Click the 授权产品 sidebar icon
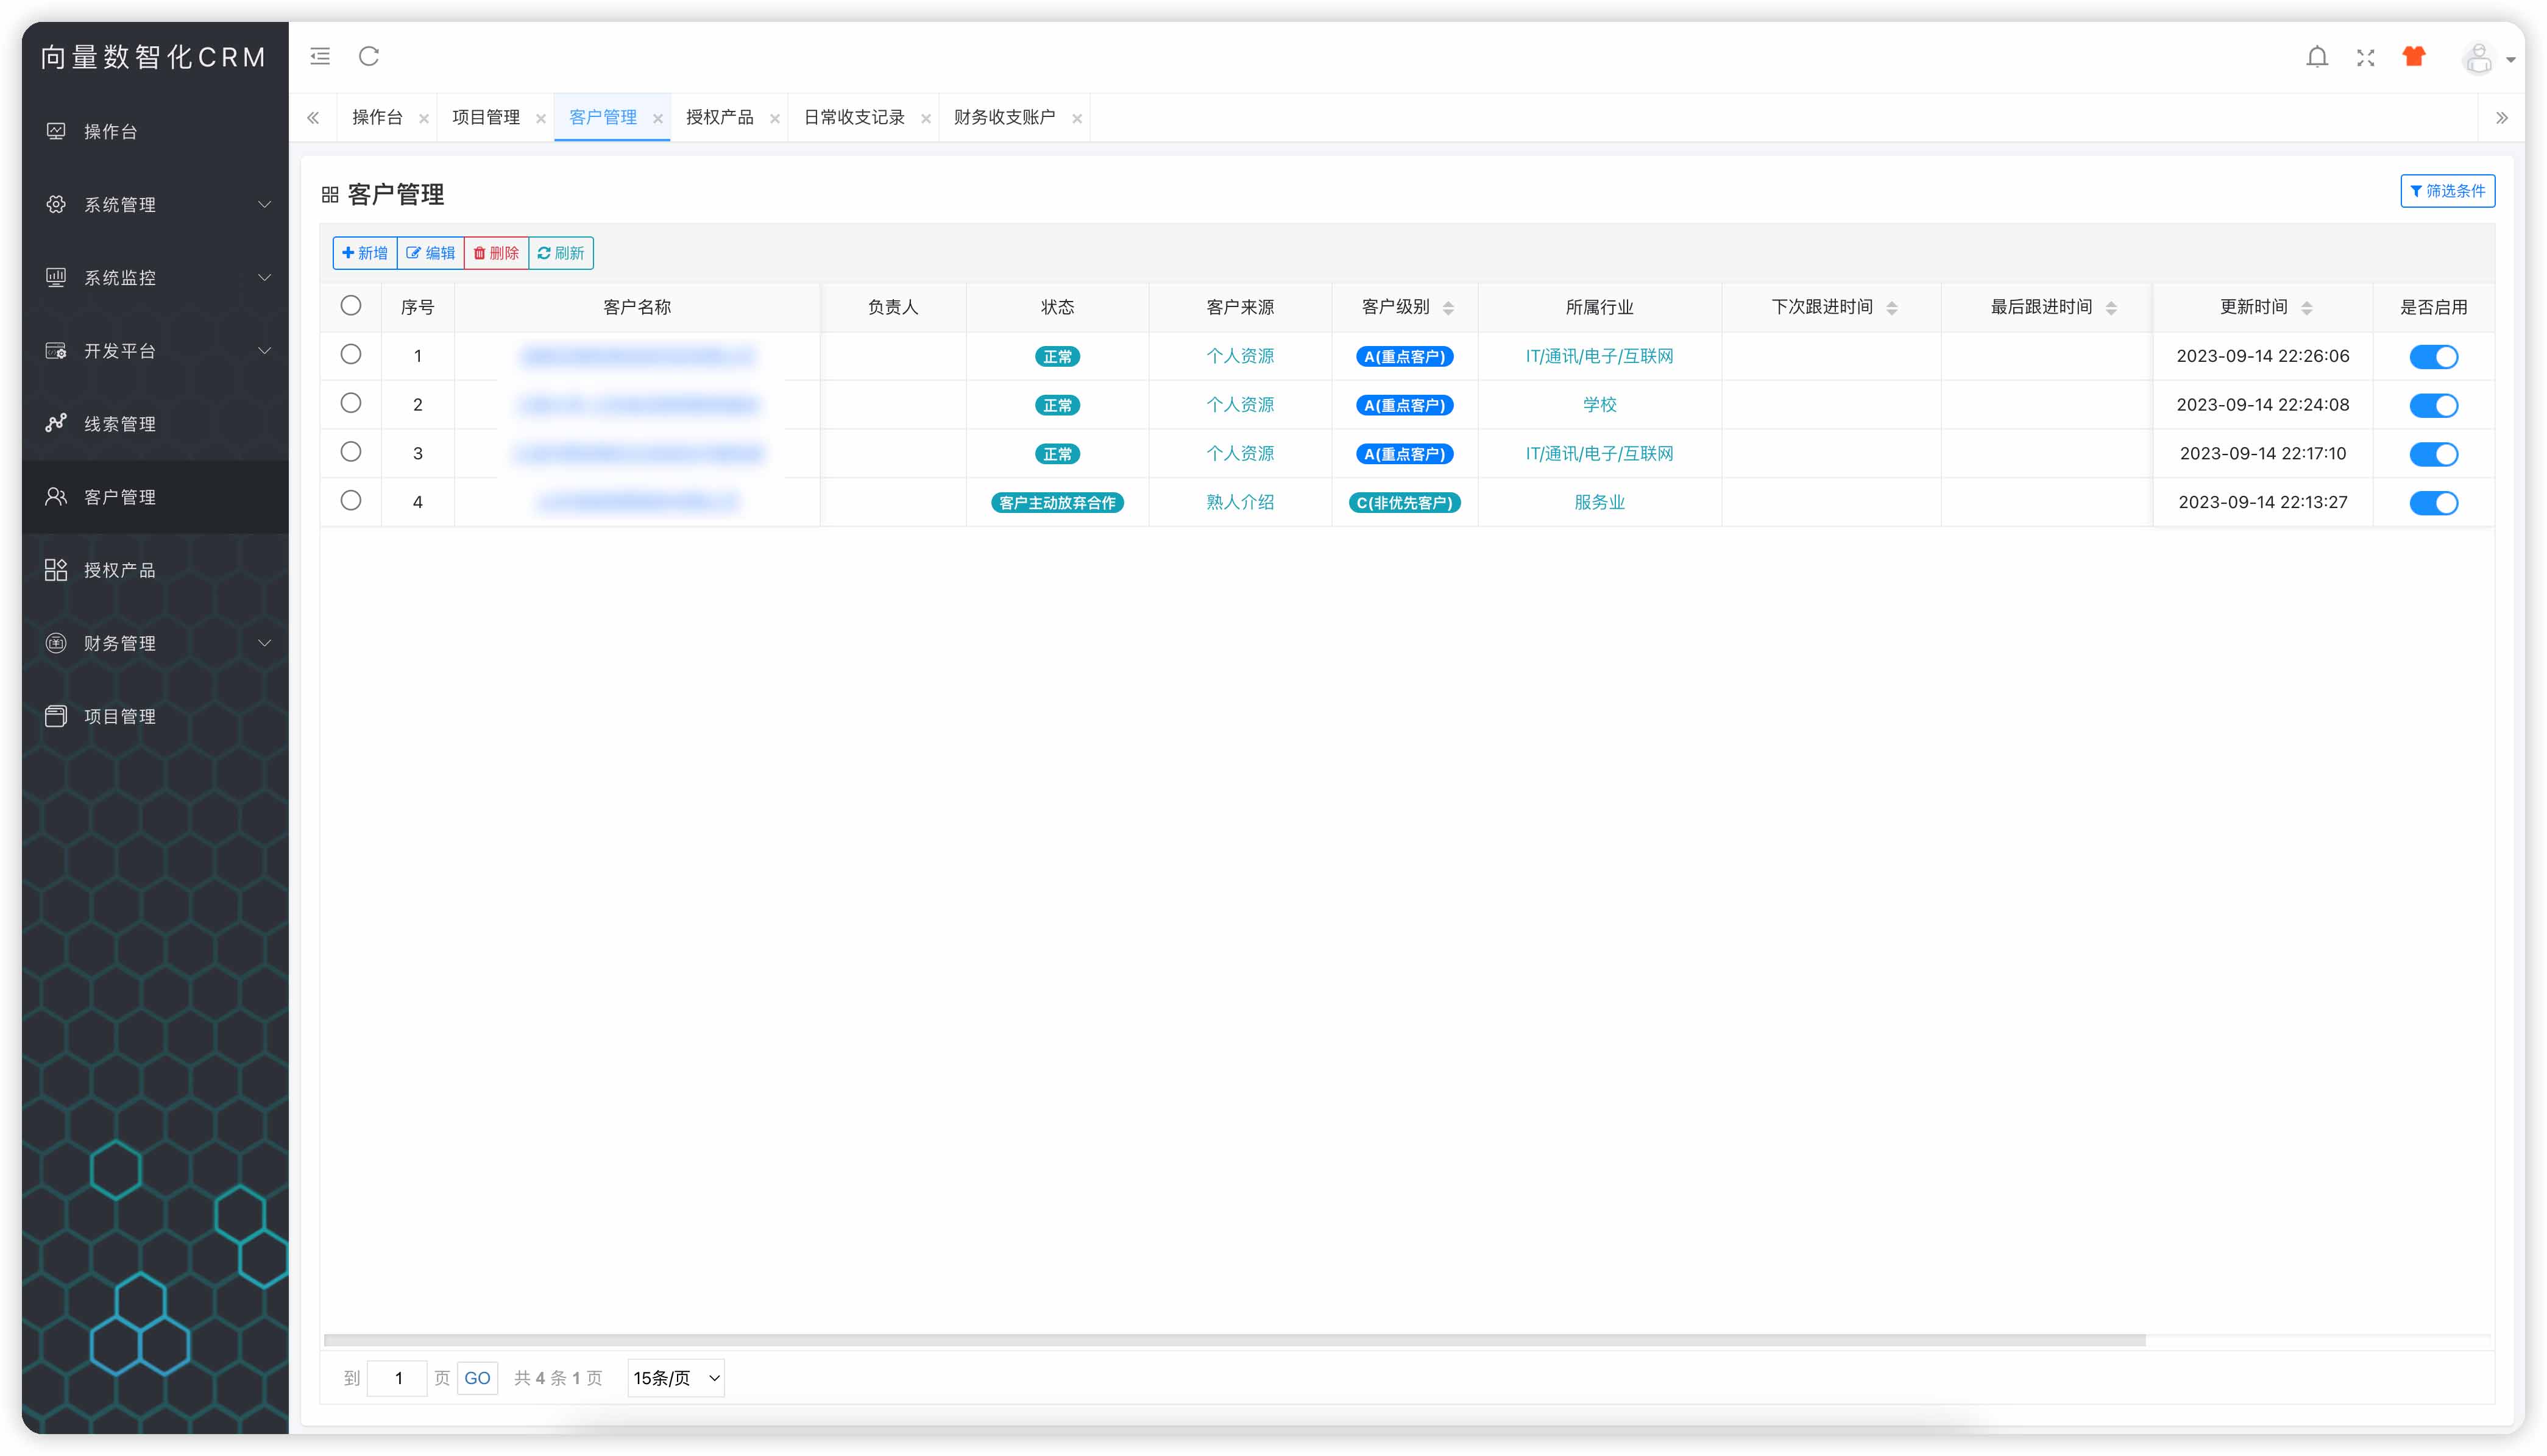2547x1456 pixels. pyautogui.click(x=56, y=569)
